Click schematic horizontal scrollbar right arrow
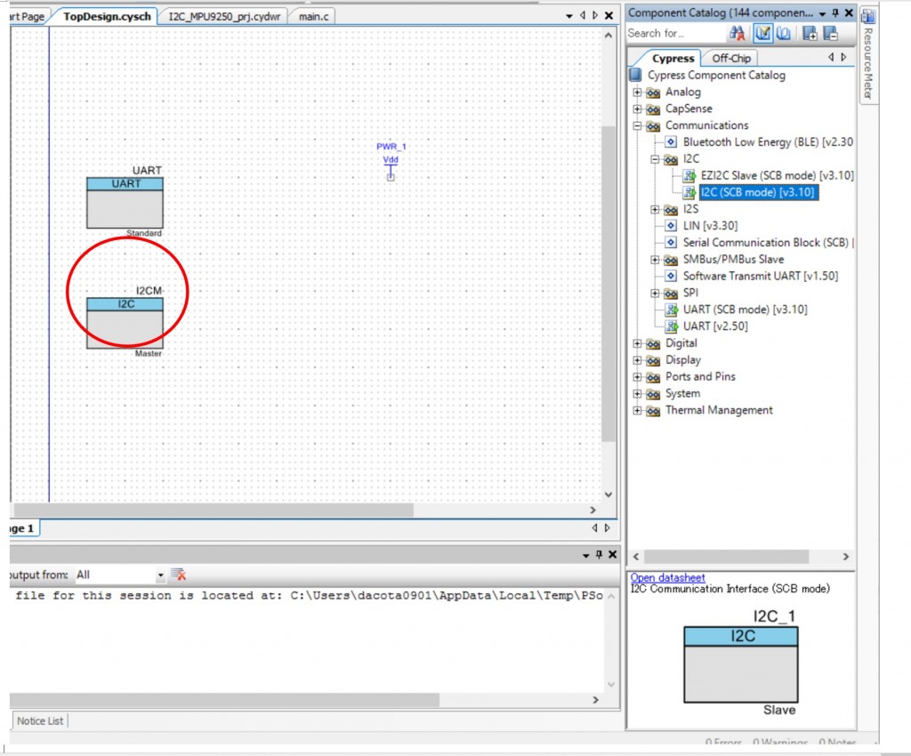This screenshot has width=911, height=756. pos(593,510)
